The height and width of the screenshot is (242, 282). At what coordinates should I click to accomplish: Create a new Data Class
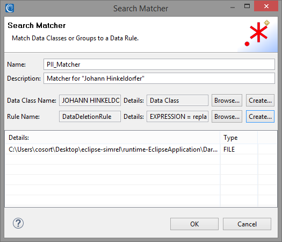pyautogui.click(x=260, y=100)
